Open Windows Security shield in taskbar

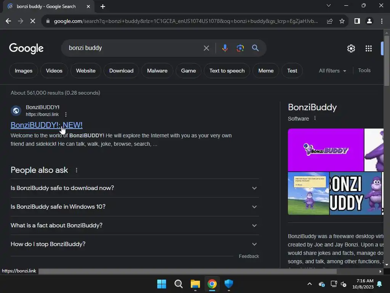click(x=229, y=284)
